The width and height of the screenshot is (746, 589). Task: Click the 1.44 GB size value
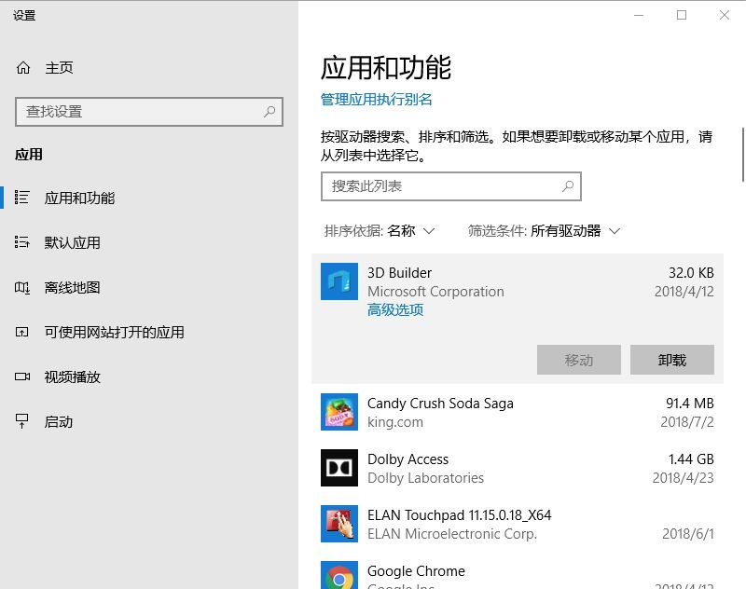coord(691,459)
